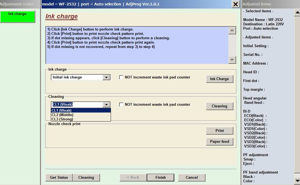The height and width of the screenshot is (185, 300).
Task: Click the Ink Charge button
Action: 219,79
